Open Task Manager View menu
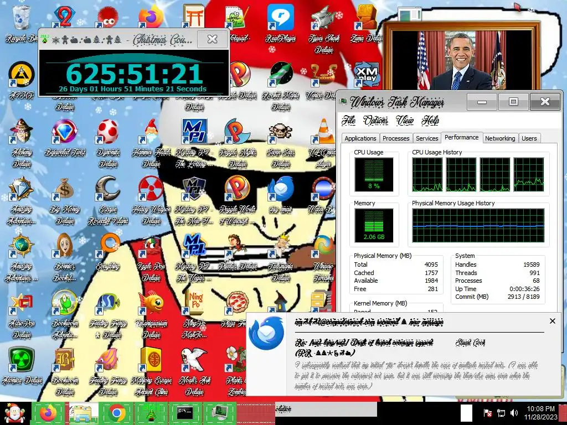 point(404,120)
